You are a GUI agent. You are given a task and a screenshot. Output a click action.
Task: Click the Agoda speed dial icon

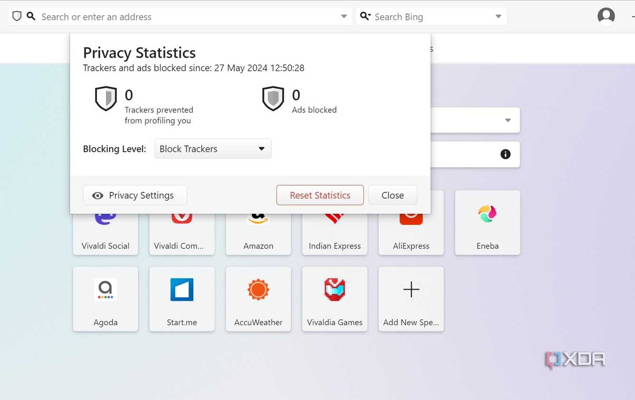(x=105, y=290)
